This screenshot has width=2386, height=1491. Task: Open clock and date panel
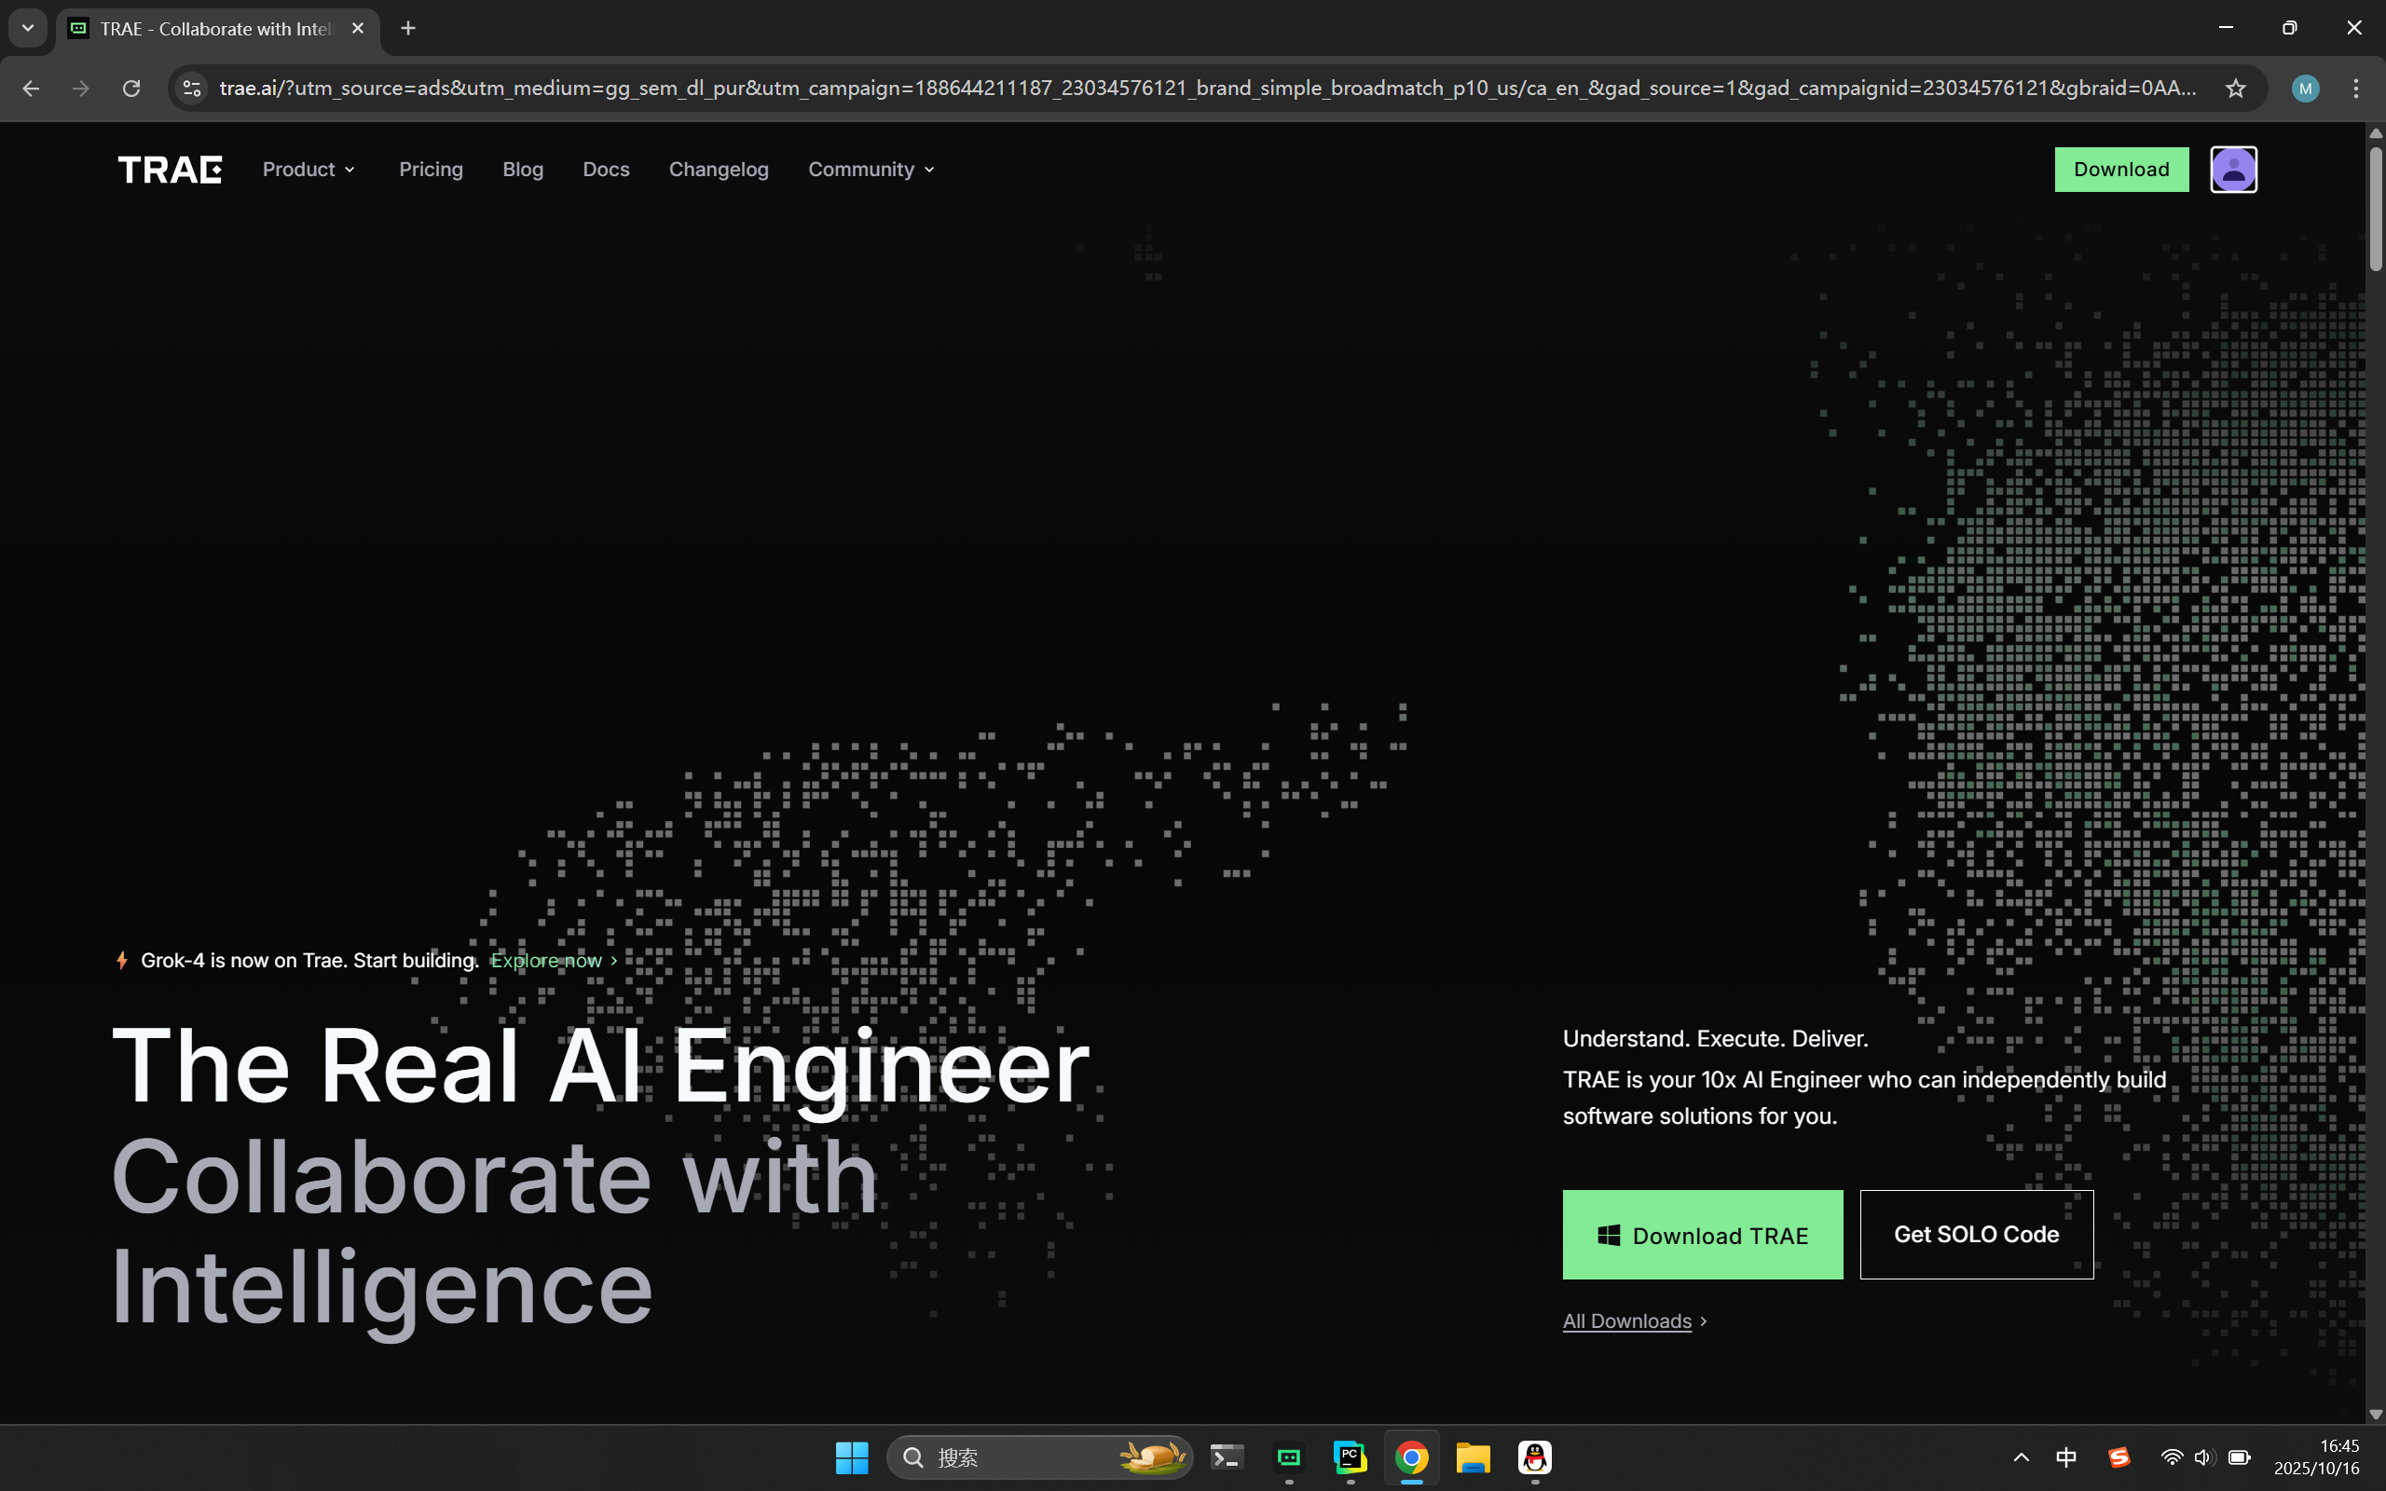[2316, 1457]
